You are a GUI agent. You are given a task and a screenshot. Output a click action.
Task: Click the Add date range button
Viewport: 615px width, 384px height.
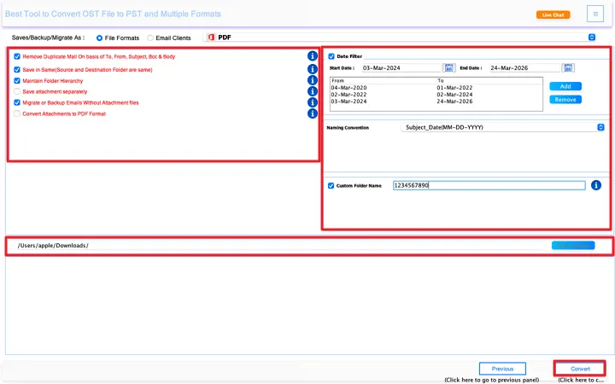click(565, 86)
